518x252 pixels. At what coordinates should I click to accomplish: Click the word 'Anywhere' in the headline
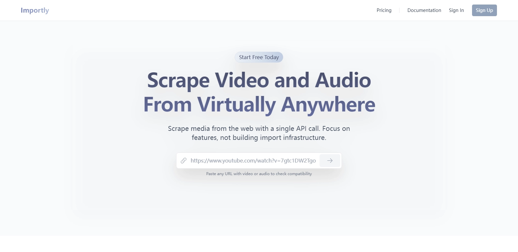pos(328,105)
